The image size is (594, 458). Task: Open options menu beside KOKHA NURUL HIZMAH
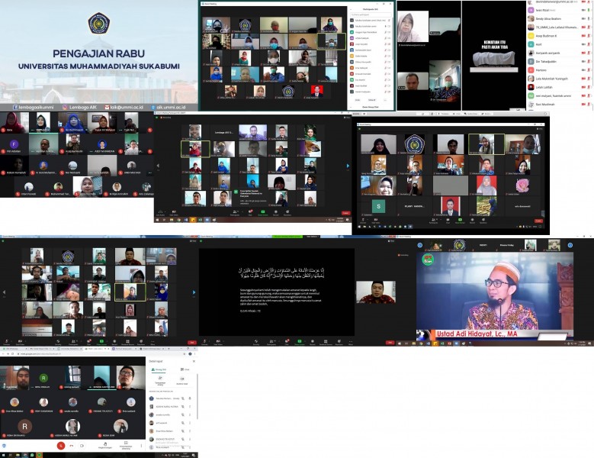pos(191,406)
